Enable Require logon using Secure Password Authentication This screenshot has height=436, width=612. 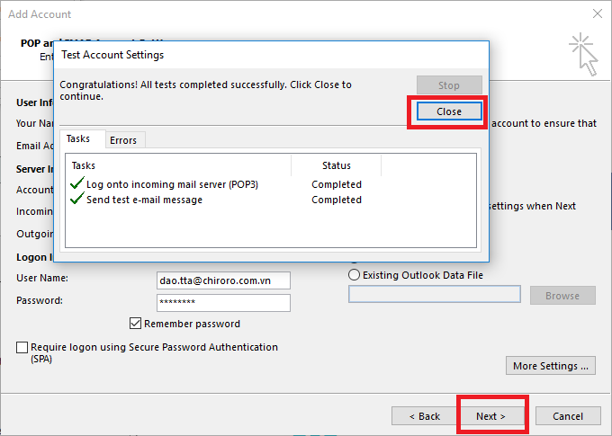click(x=22, y=348)
